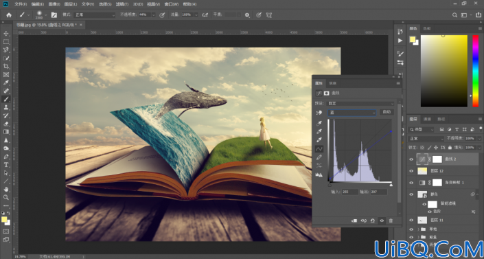Open the Curves preset dropdown

click(x=361, y=104)
